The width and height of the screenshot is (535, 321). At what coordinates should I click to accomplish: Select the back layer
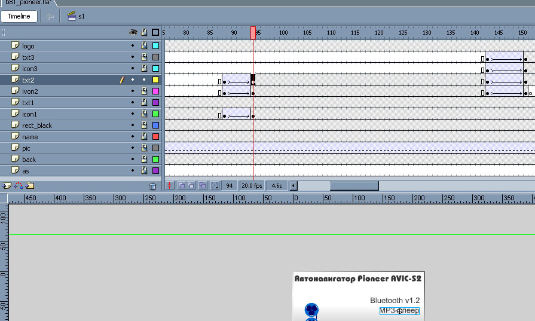tap(81, 160)
